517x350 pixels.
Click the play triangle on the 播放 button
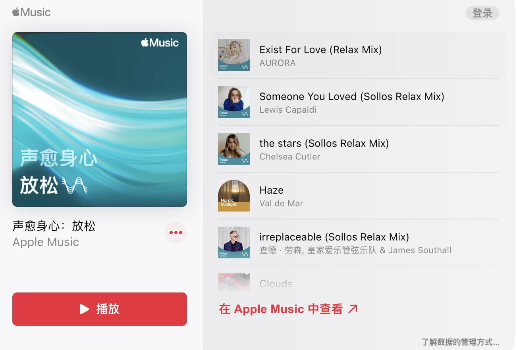pos(84,309)
